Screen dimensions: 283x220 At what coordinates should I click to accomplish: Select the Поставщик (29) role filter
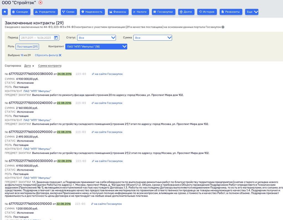27,46
